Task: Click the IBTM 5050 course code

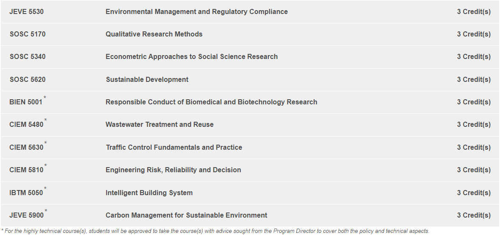Action: pos(26,193)
